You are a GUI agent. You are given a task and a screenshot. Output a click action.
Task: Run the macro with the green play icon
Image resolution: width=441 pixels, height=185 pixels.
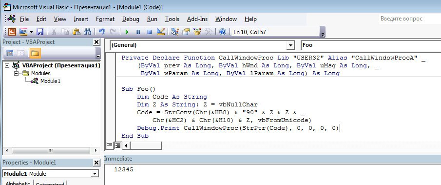pyautogui.click(x=127, y=32)
